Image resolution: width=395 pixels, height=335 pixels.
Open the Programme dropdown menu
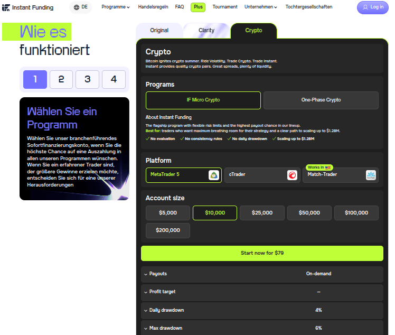116,7
